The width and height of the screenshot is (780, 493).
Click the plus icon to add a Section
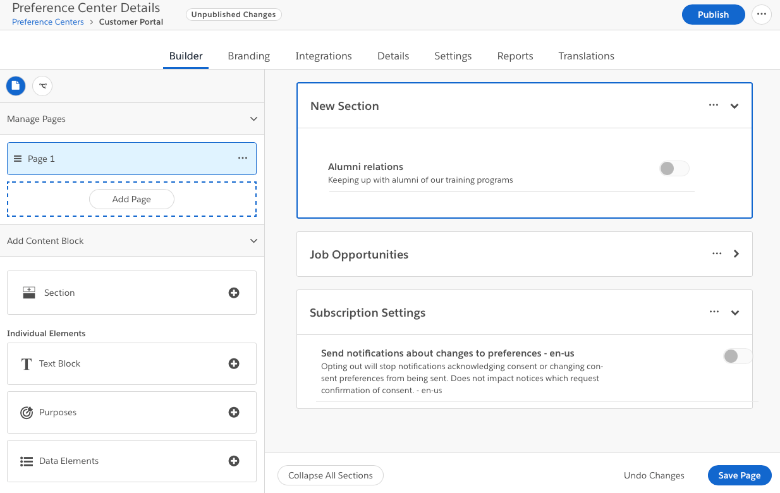(x=234, y=293)
